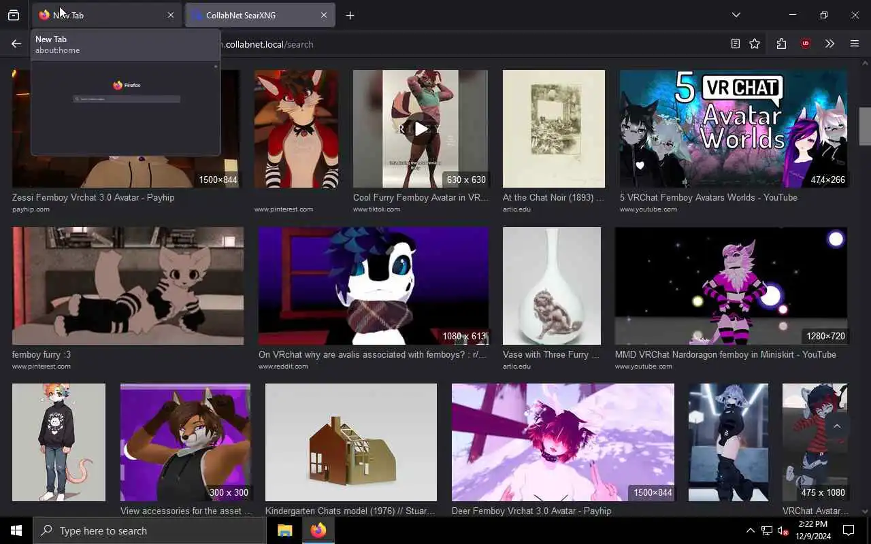Click the page vertical scrollbar thumb
This screenshot has width=871, height=544.
pos(865,126)
